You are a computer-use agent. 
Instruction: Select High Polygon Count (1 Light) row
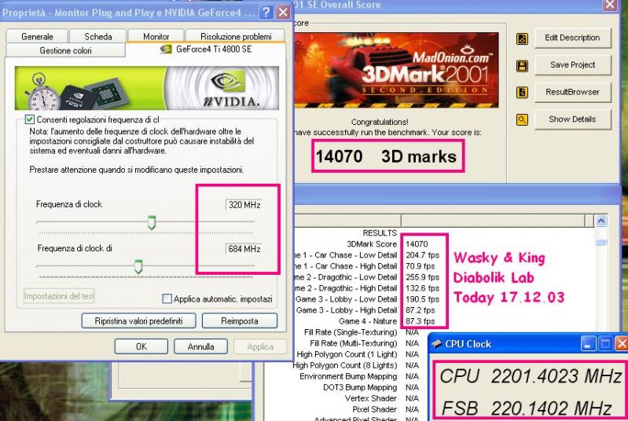click(x=358, y=354)
